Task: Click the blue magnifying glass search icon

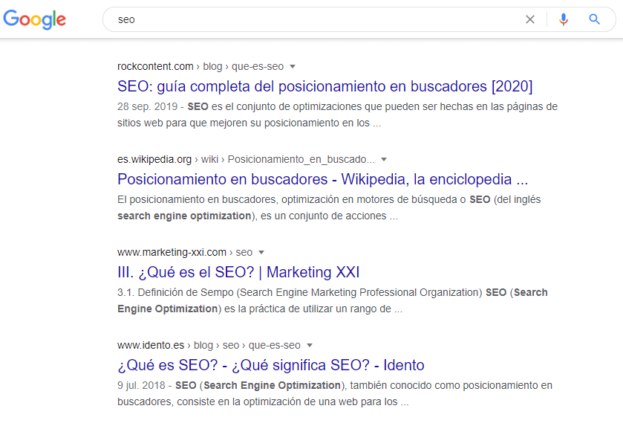Action: (x=594, y=20)
